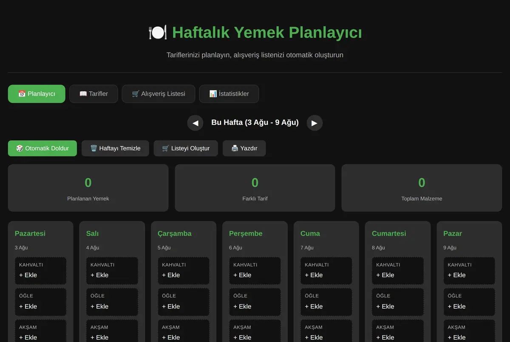The image size is (510, 342).
Task: Click the 6 Ağu date under Perşembe
Action: tap(235, 248)
